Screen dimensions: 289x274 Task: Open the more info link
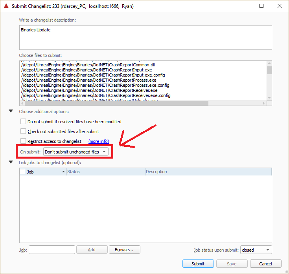coord(99,141)
